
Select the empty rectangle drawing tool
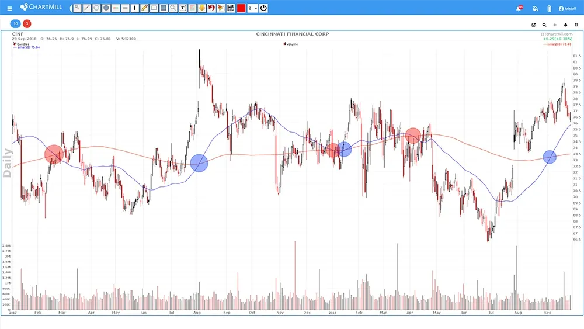click(x=154, y=8)
